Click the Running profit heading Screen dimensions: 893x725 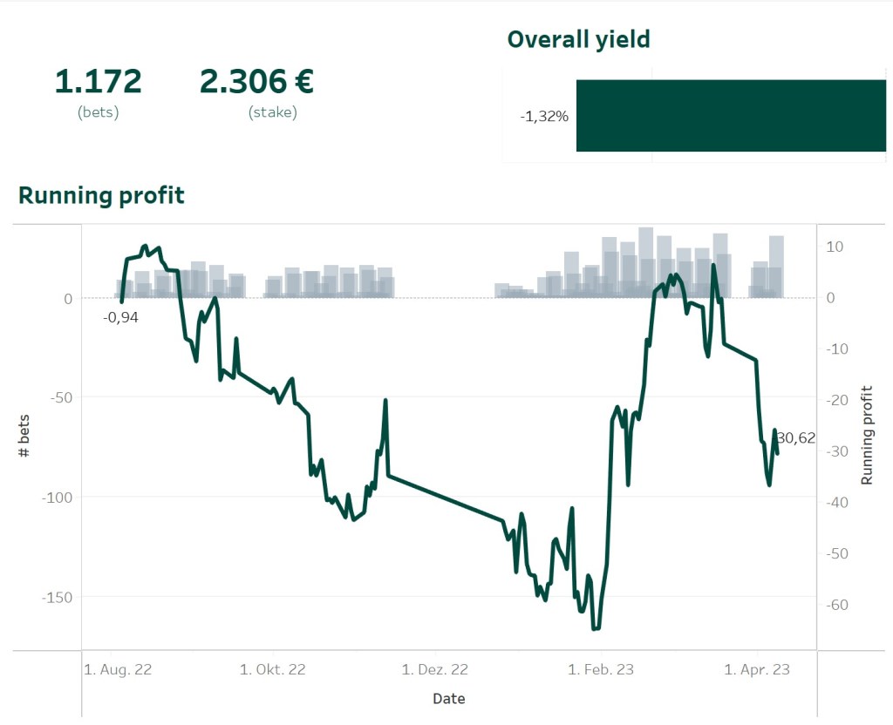pos(101,195)
